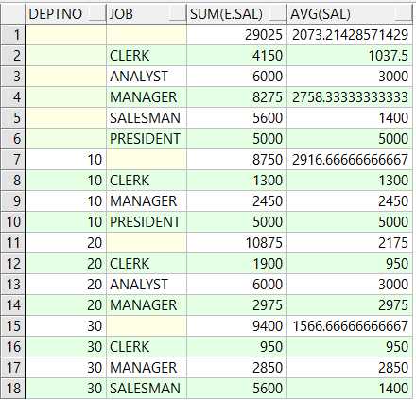Click the 1037.5 average cell

350,56
